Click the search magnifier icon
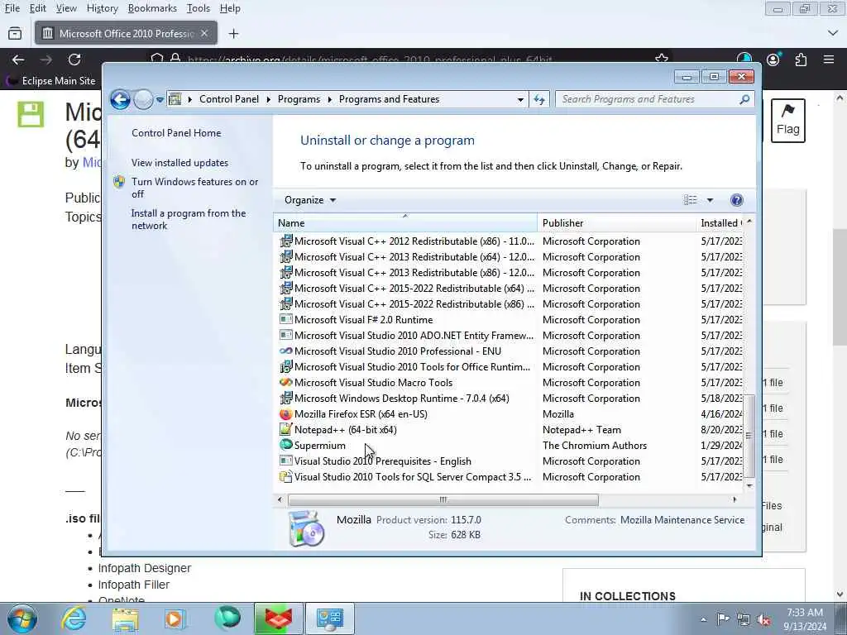Viewport: 847px width, 635px height. point(745,99)
